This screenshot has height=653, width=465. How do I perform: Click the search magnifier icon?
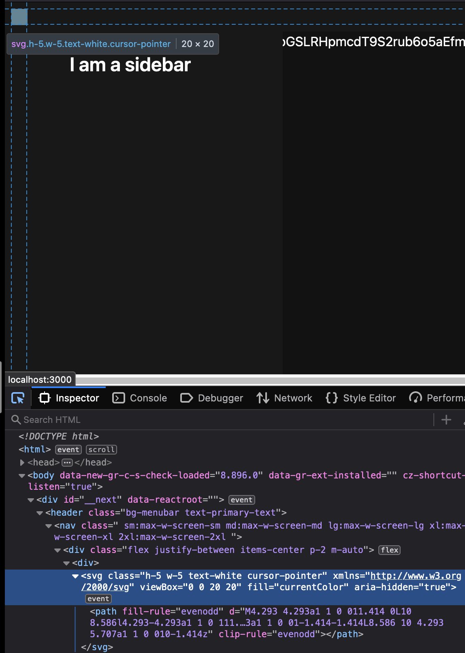pos(16,420)
